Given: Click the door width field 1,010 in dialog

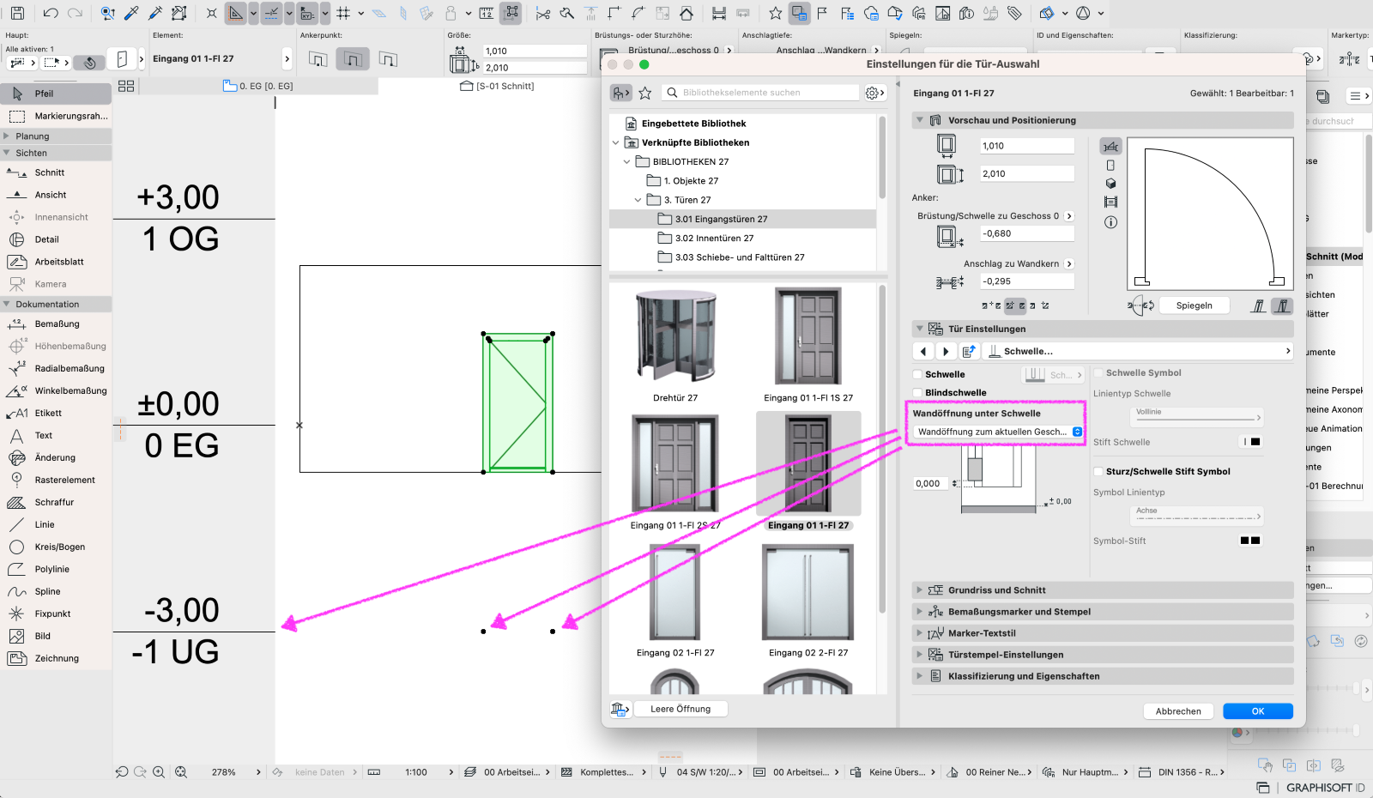Looking at the screenshot, I should 1026,146.
